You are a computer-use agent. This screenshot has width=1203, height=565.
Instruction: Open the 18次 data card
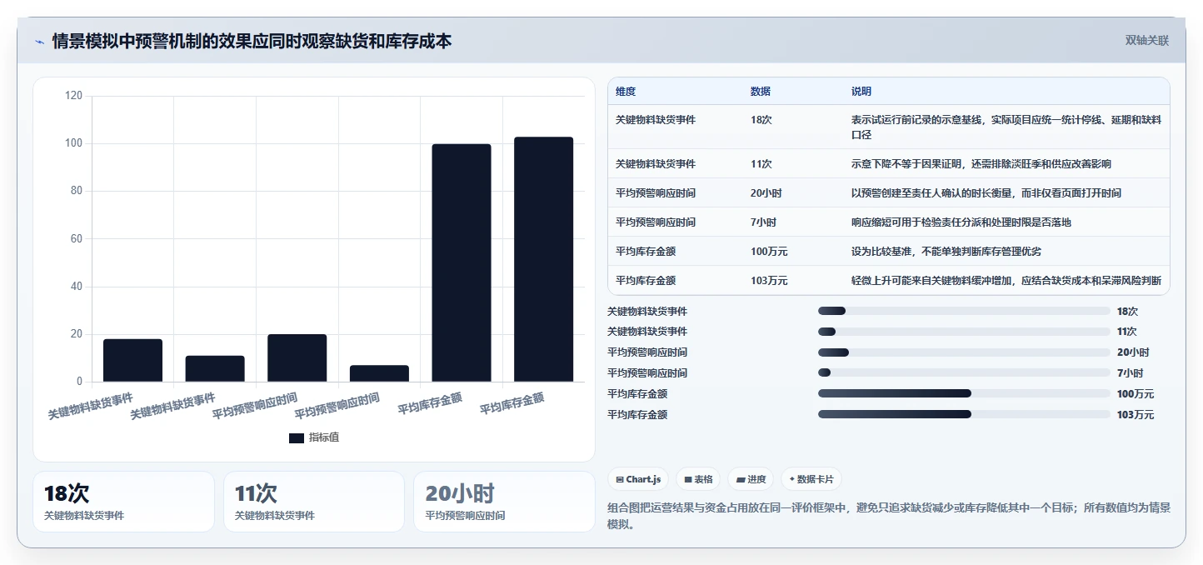pyautogui.click(x=123, y=502)
